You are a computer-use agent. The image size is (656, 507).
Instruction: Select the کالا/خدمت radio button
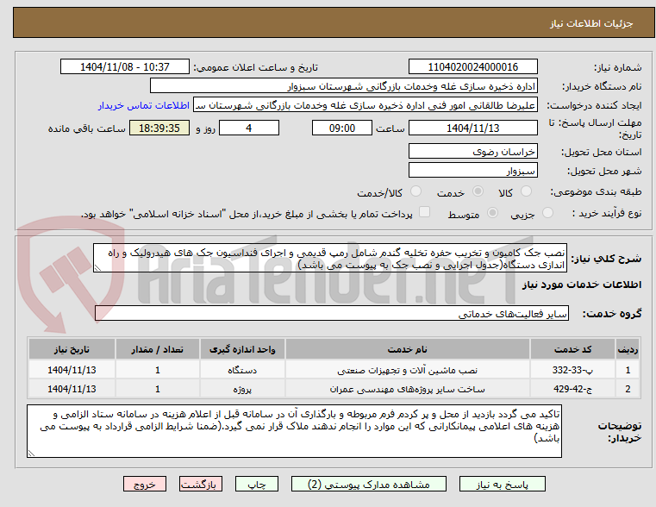tap(415, 191)
